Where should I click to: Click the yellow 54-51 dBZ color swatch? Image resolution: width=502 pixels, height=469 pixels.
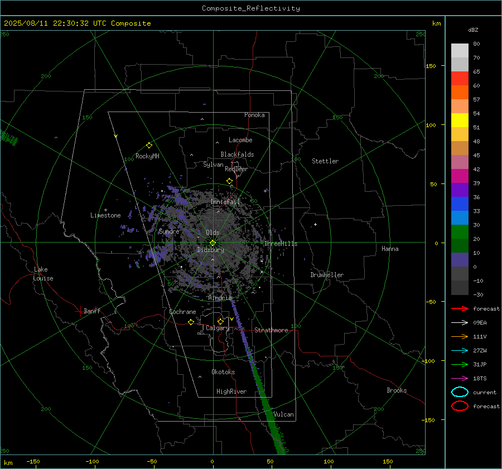click(460, 120)
